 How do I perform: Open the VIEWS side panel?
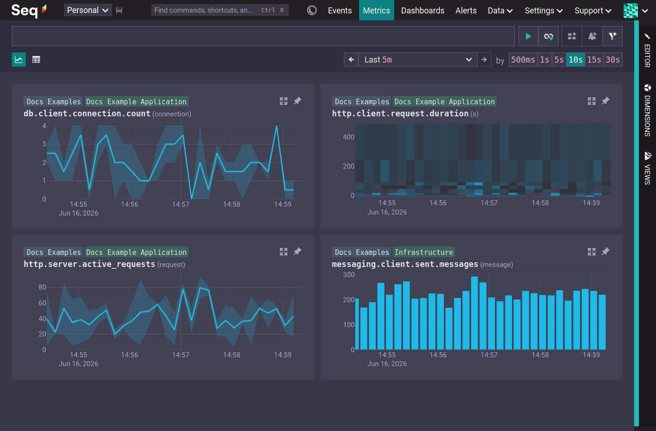tap(647, 168)
